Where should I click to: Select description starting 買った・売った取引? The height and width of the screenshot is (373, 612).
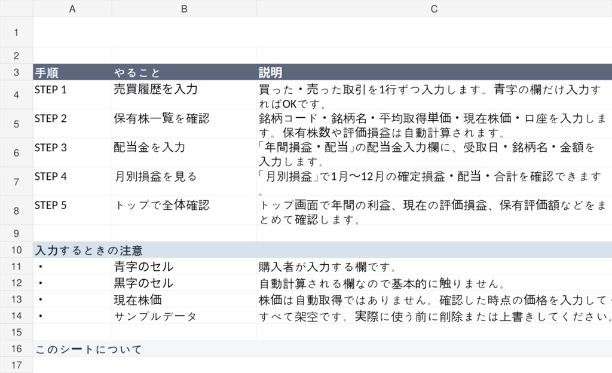point(434,95)
